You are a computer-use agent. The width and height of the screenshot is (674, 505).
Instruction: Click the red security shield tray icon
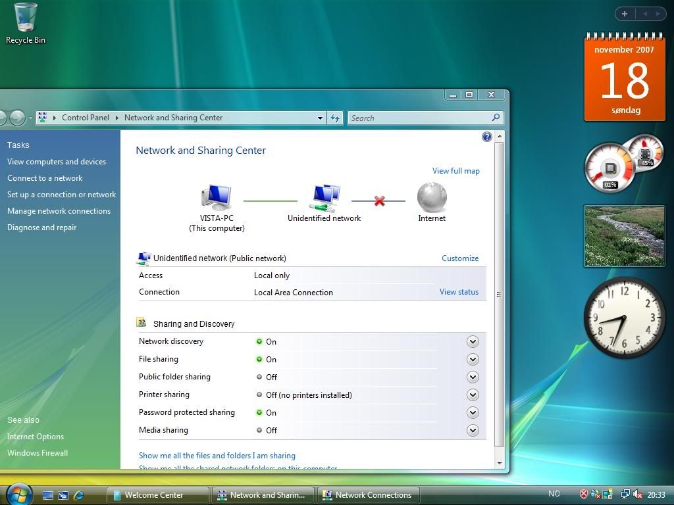point(584,494)
